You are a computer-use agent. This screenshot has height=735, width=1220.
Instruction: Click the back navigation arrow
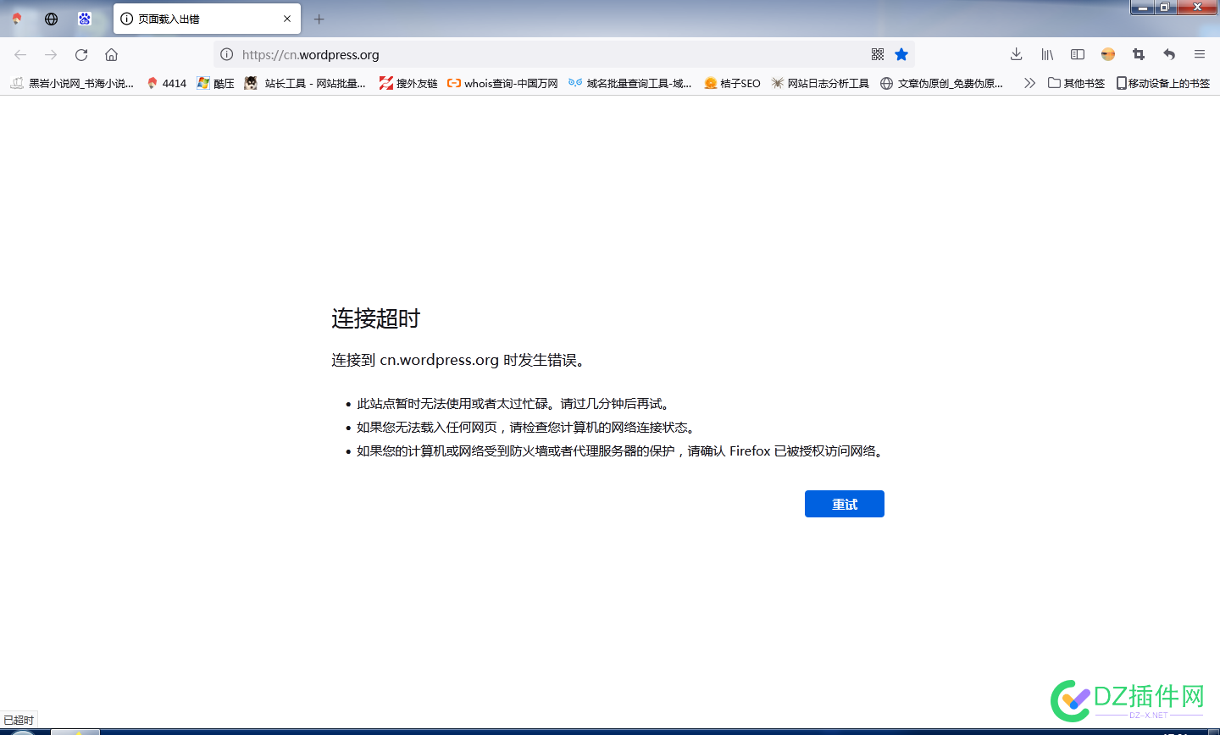tap(20, 54)
